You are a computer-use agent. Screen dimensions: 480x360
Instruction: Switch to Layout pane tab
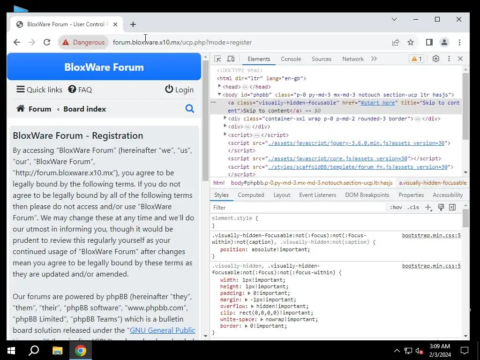click(x=282, y=195)
